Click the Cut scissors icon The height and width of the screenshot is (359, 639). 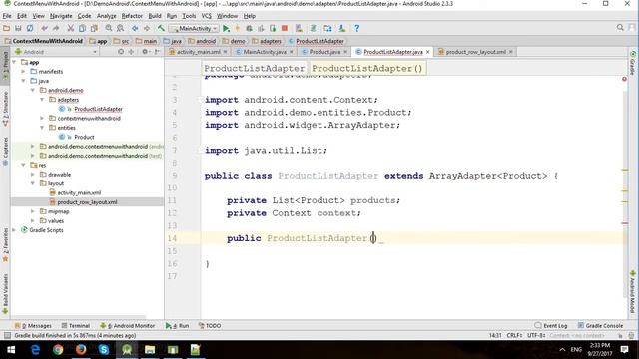[71, 29]
